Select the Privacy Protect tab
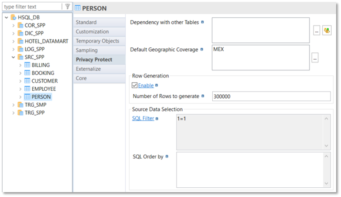Image resolution: width=341 pixels, height=197 pixels. [100, 60]
